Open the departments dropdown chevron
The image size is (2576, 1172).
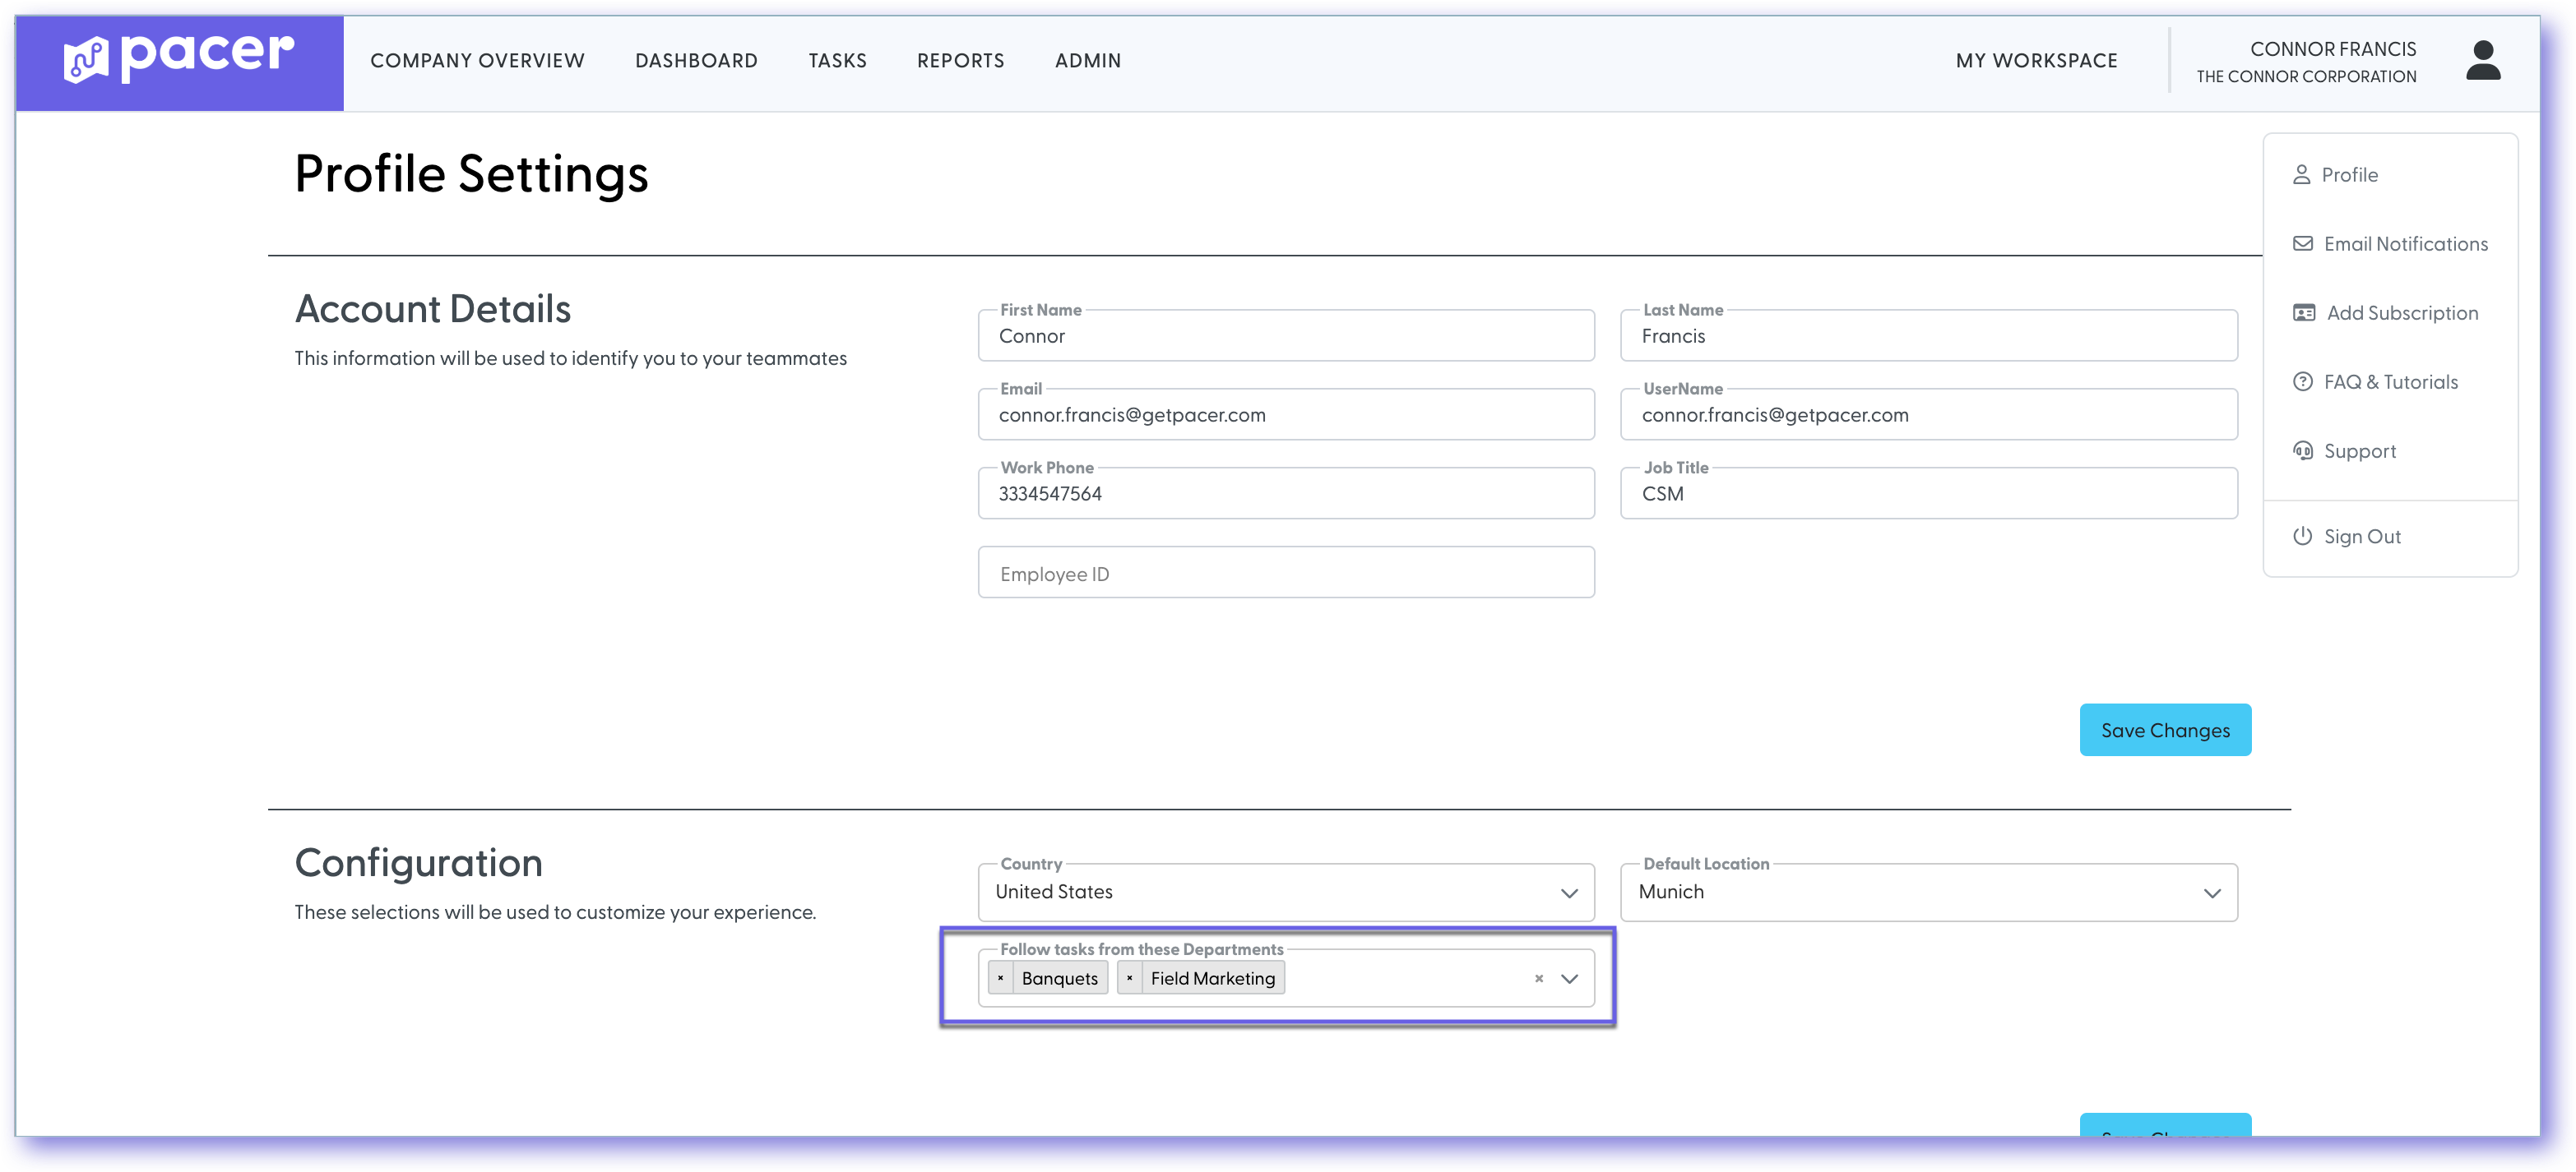click(x=1569, y=978)
